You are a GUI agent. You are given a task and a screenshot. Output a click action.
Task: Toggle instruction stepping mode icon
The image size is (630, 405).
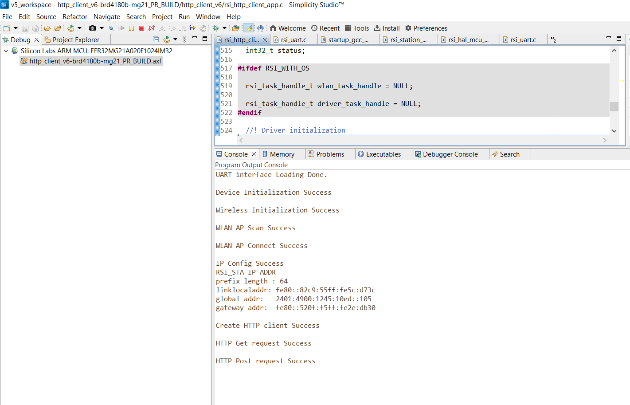pyautogui.click(x=192, y=28)
